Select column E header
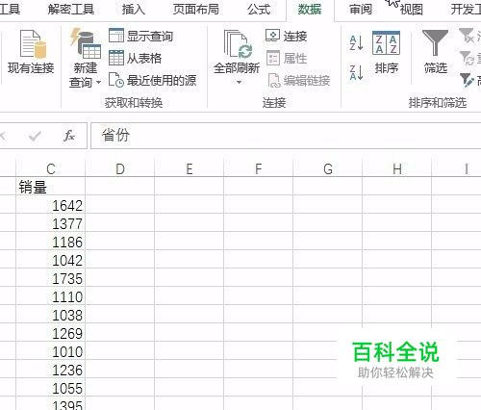Viewport: 481px width, 410px height. click(x=190, y=168)
